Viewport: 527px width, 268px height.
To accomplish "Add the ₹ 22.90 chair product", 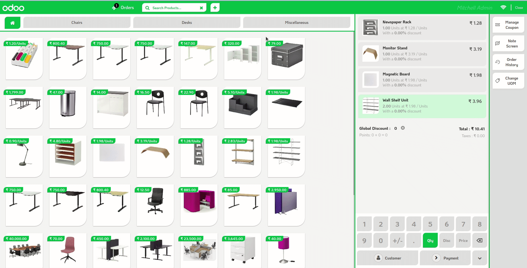I will coord(199,108).
